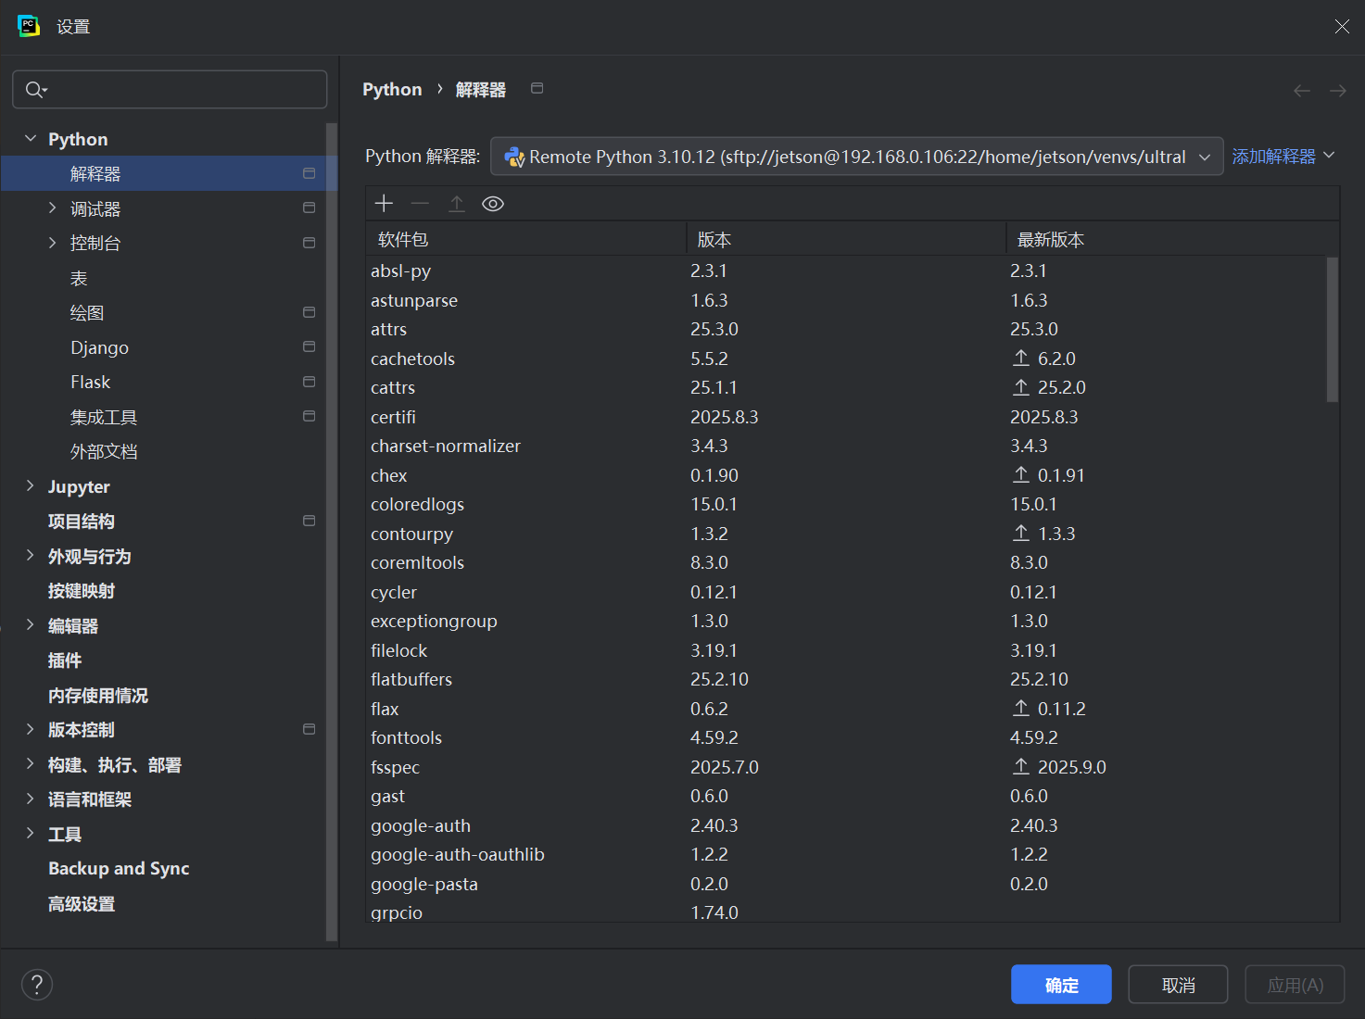Click the upgrade arrow for flax 0.11.2
The width and height of the screenshot is (1365, 1019).
pyautogui.click(x=1021, y=708)
